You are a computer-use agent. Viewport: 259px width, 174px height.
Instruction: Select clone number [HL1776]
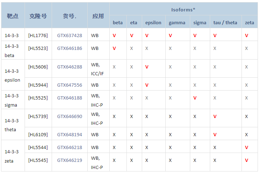click(x=38, y=36)
